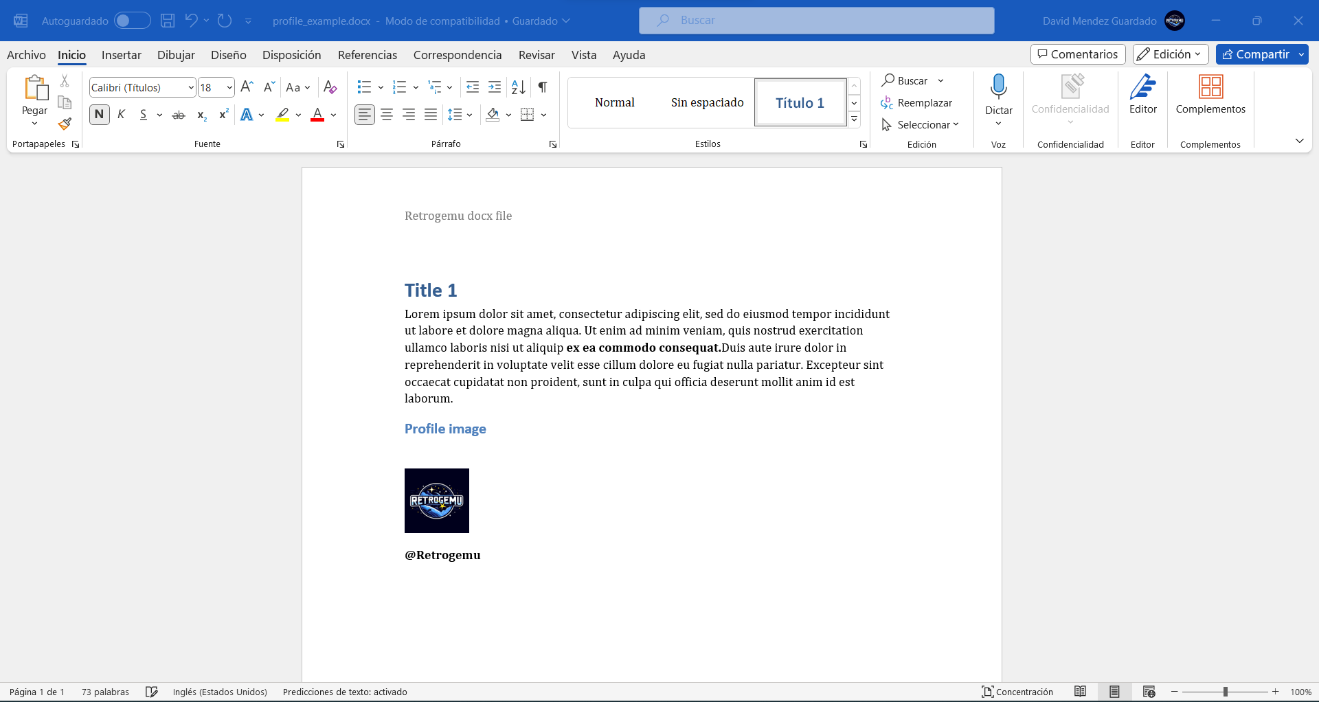This screenshot has width=1319, height=702.
Task: Increase font size with the larger A icon
Action: (247, 87)
